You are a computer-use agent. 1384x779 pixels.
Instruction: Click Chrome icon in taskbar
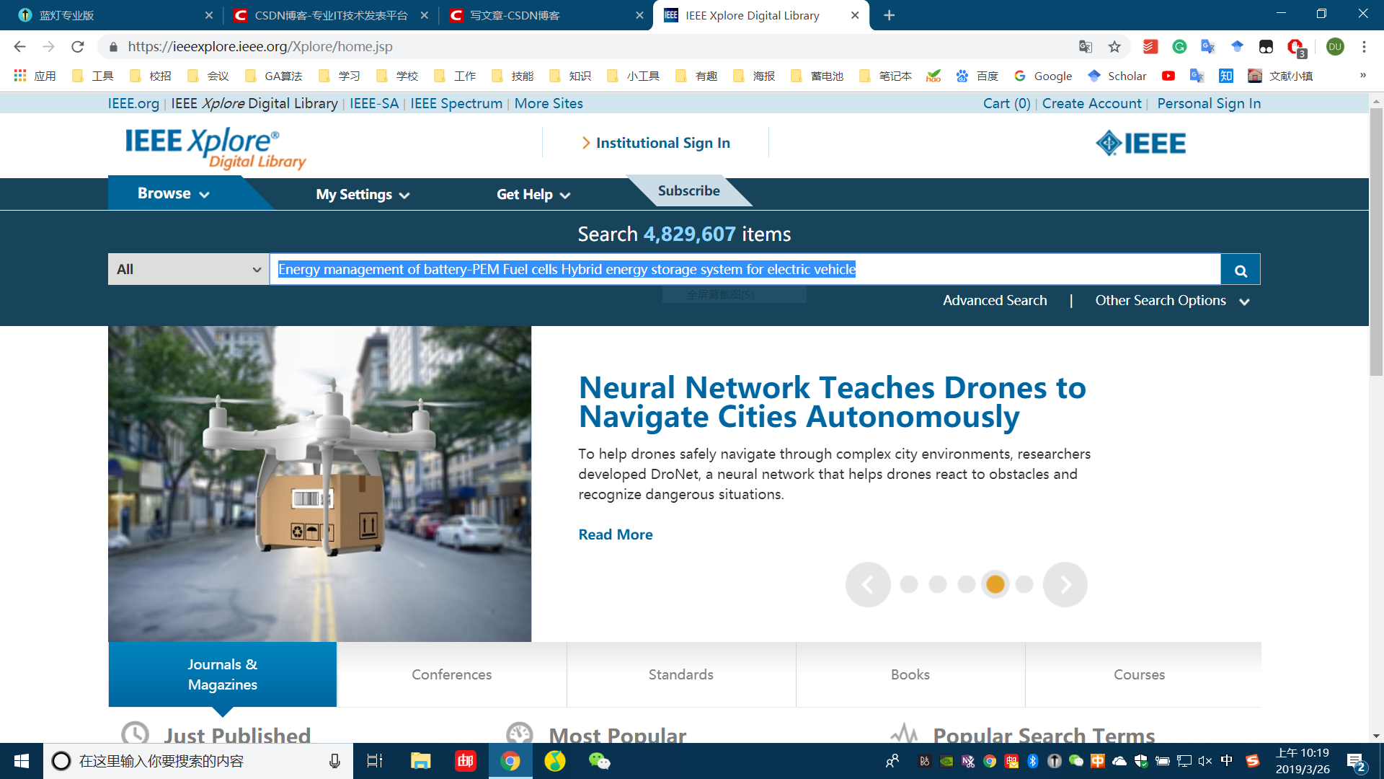510,761
